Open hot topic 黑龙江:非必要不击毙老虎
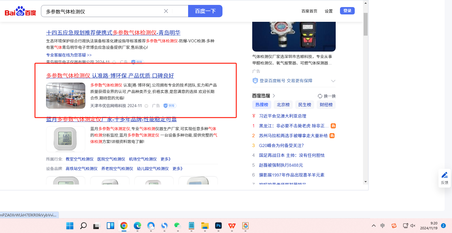Viewport: 452px width, 233px height. (x=294, y=126)
